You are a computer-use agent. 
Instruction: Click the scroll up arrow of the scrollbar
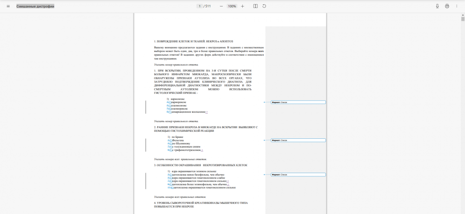(x=463, y=14)
